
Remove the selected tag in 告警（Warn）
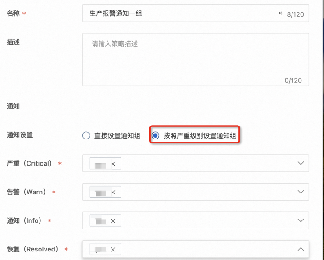113,193
